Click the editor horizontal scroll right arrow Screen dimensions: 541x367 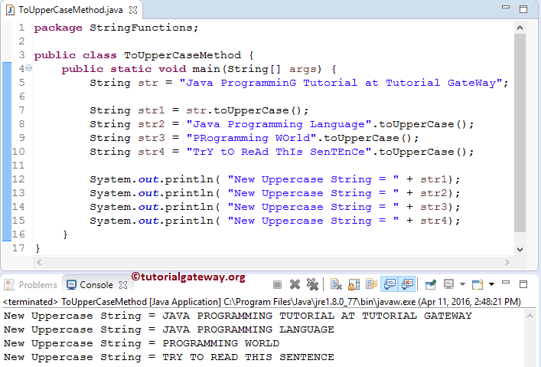click(507, 262)
